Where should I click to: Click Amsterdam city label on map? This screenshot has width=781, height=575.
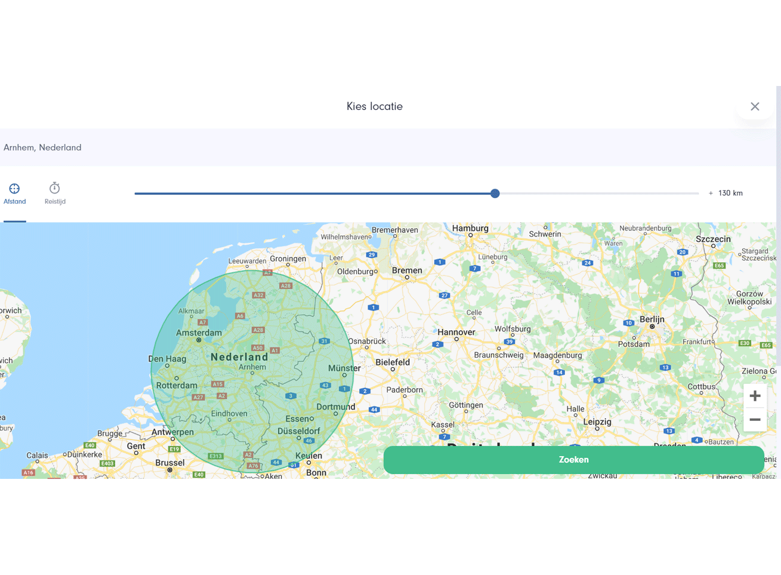199,333
